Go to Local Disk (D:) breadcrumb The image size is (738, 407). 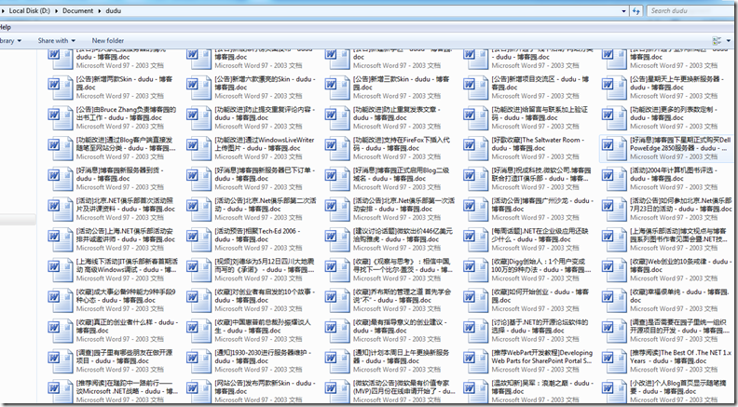(29, 11)
